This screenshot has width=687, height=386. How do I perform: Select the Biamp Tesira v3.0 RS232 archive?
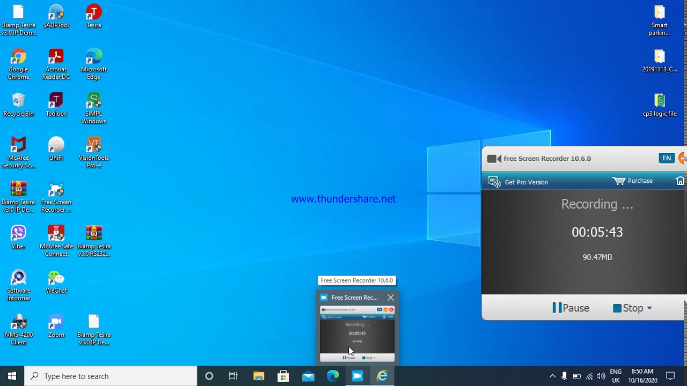94,242
